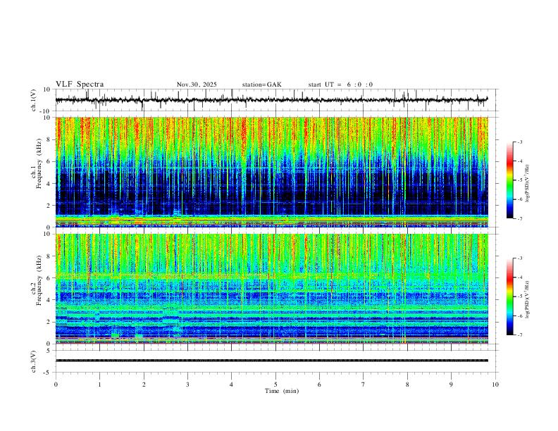This screenshot has width=558, height=431.
Task: Click the "start UT = 6 :0 :0" text
Action: [x=340, y=85]
